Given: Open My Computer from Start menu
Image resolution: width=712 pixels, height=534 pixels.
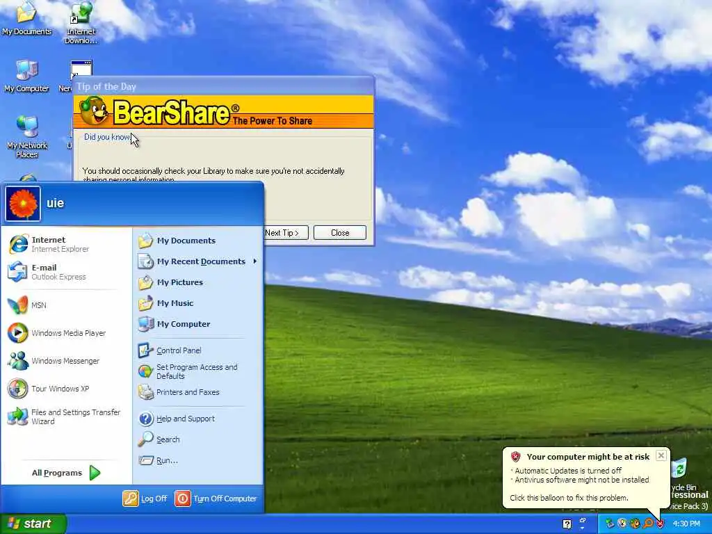Looking at the screenshot, I should [197, 324].
